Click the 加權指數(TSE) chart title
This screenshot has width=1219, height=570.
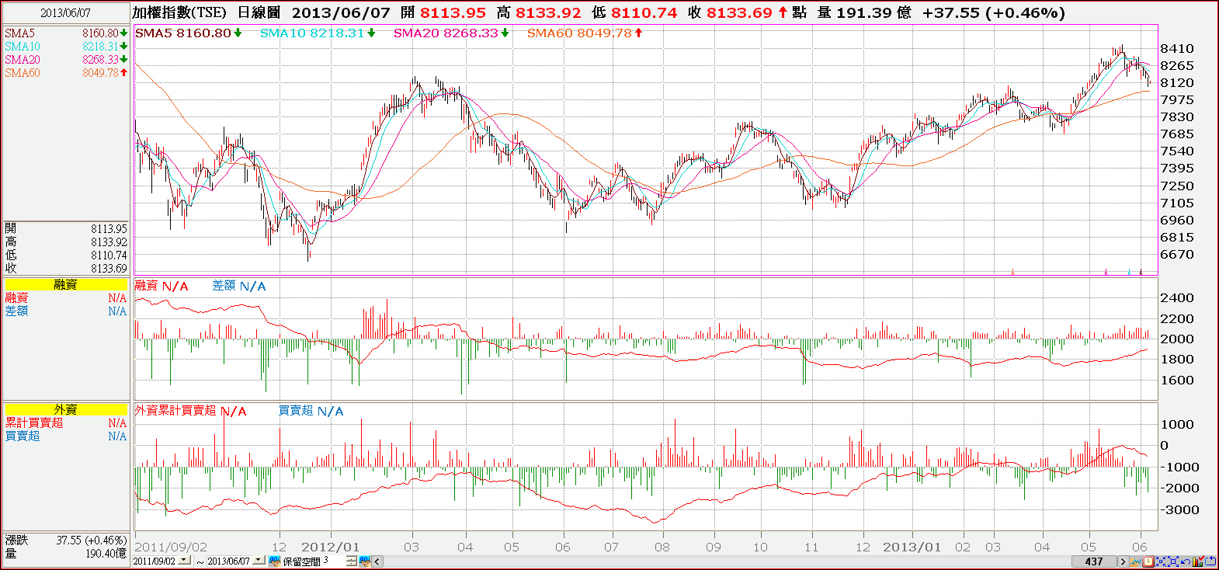(179, 12)
